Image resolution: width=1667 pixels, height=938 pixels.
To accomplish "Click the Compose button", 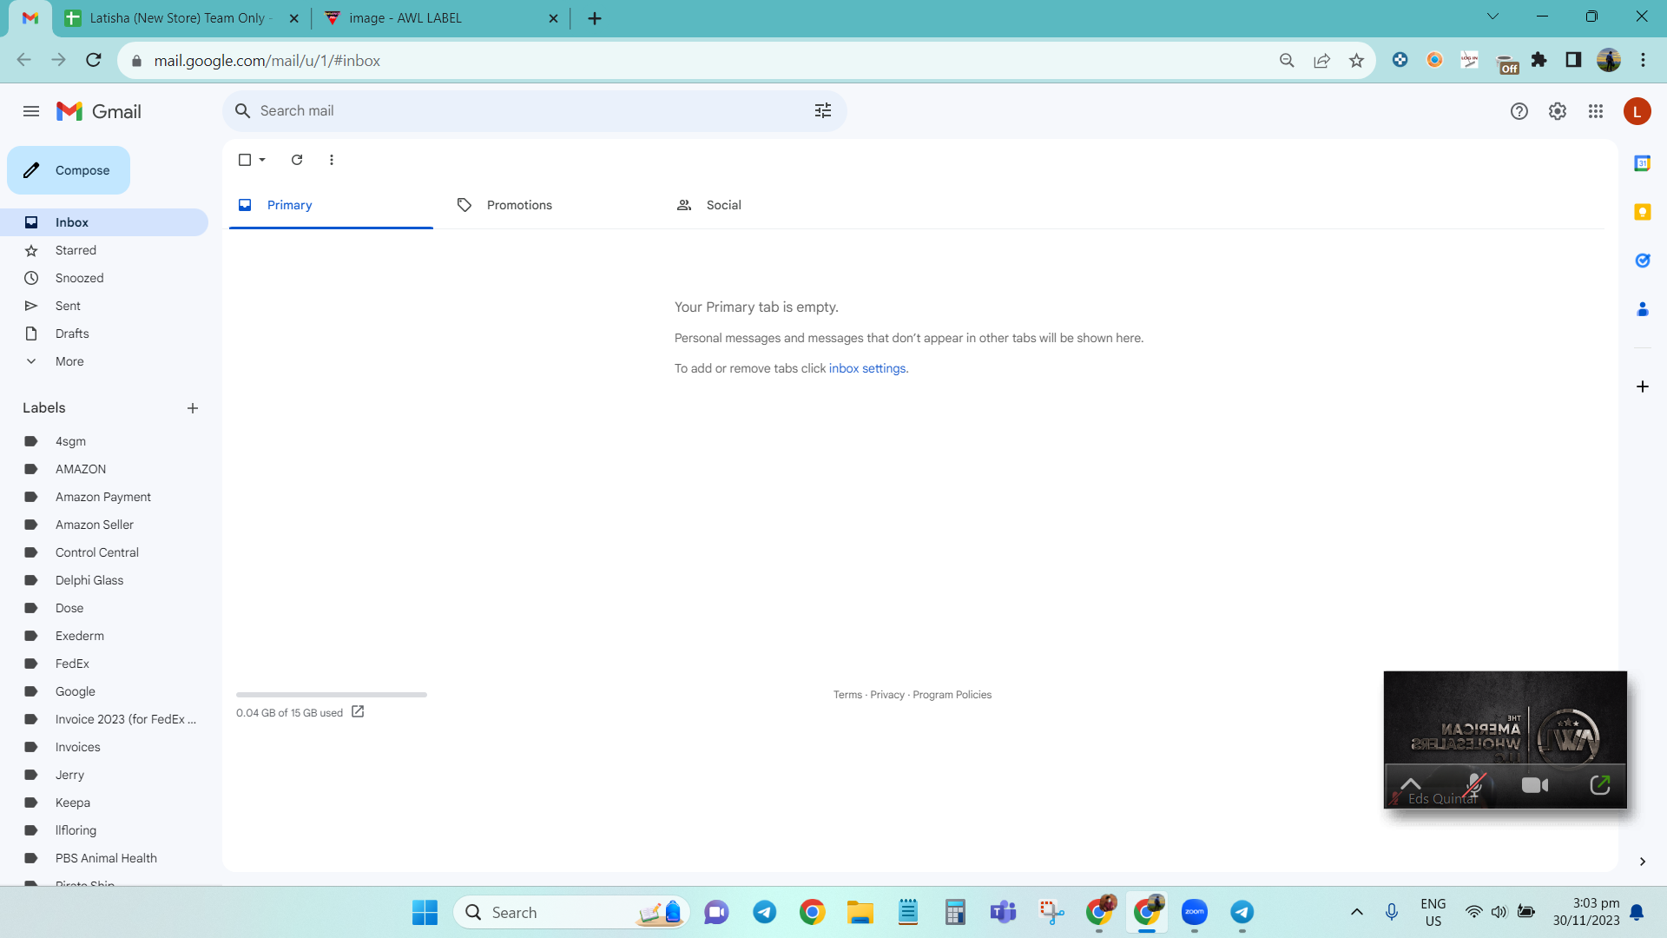I will pos(69,170).
